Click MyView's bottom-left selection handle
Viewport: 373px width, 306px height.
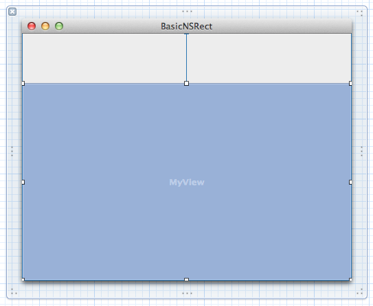click(x=23, y=280)
